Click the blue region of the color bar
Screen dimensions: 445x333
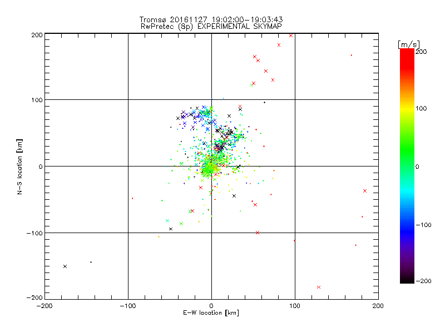click(x=407, y=225)
